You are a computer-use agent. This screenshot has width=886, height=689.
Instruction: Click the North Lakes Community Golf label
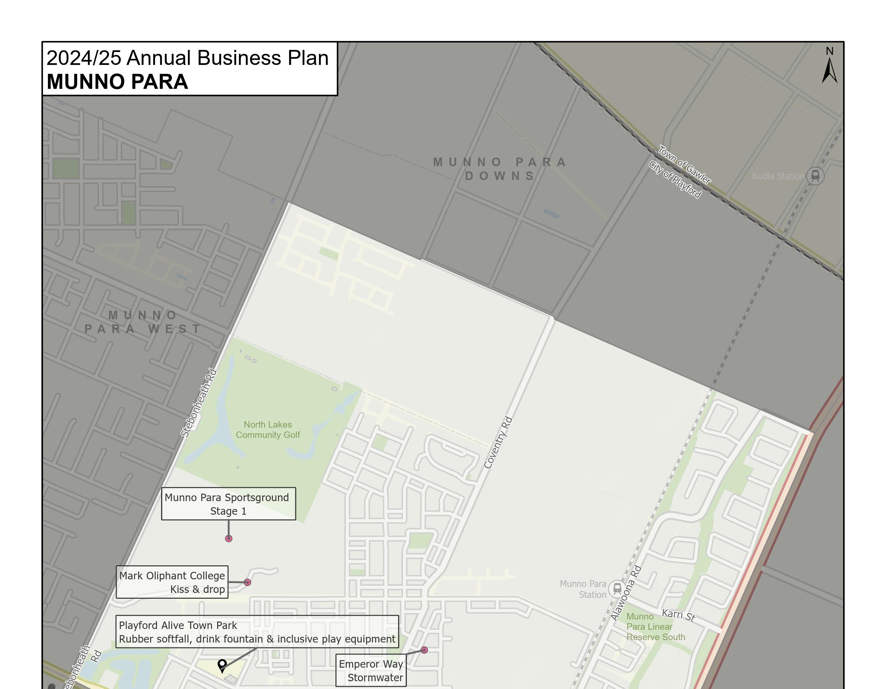click(268, 430)
